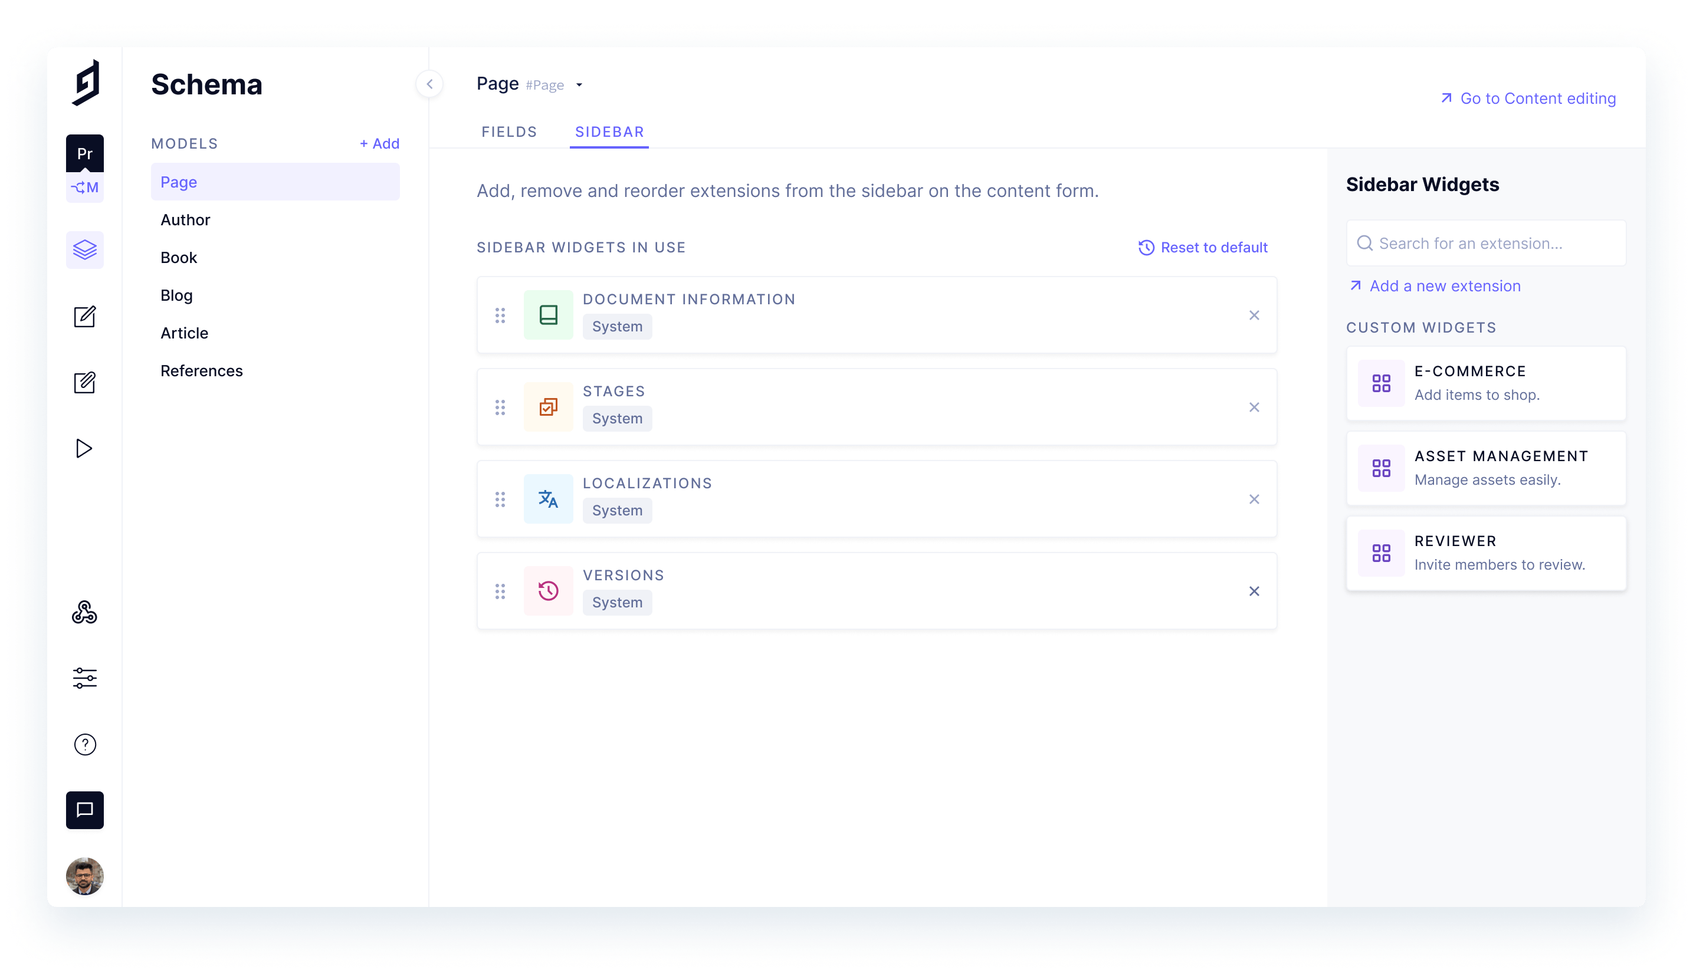1693x973 pixels.
Task: Remove the Document Information widget
Action: point(1254,315)
